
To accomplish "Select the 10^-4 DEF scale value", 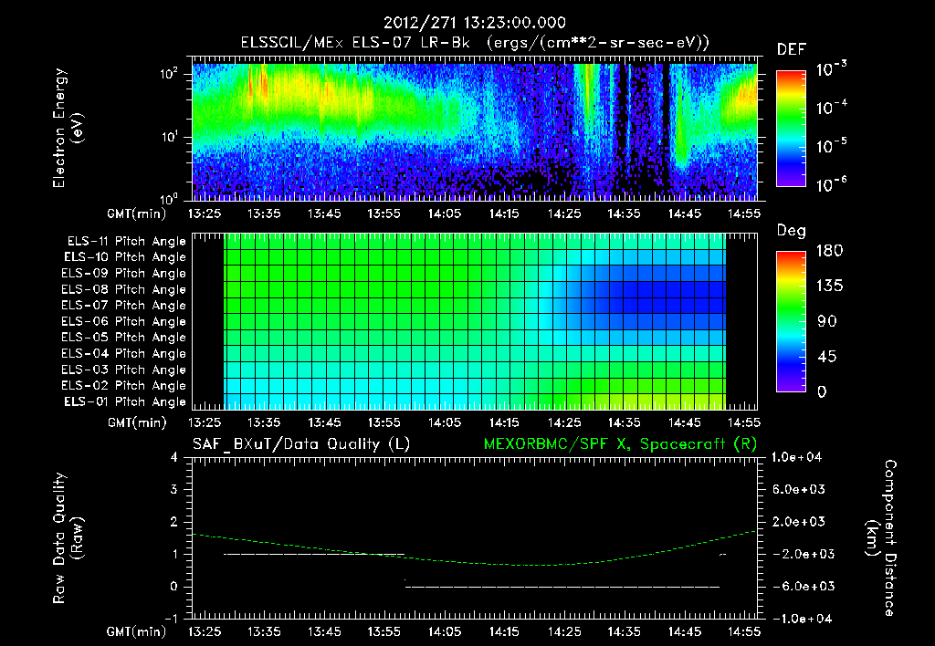I will click(x=831, y=108).
